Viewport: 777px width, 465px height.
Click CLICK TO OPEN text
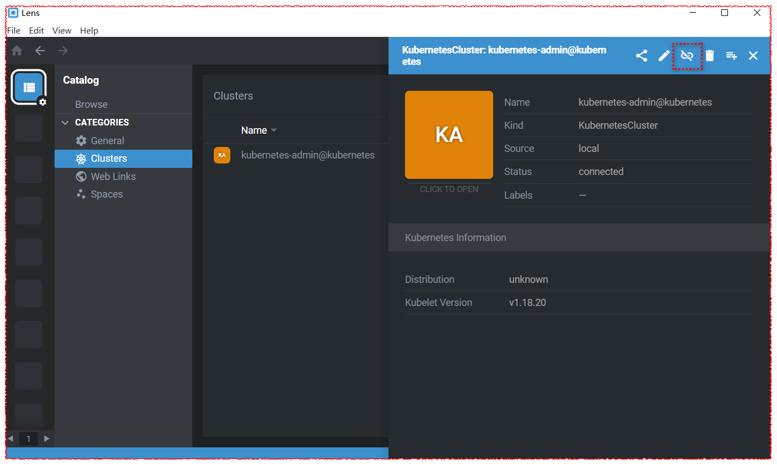449,189
